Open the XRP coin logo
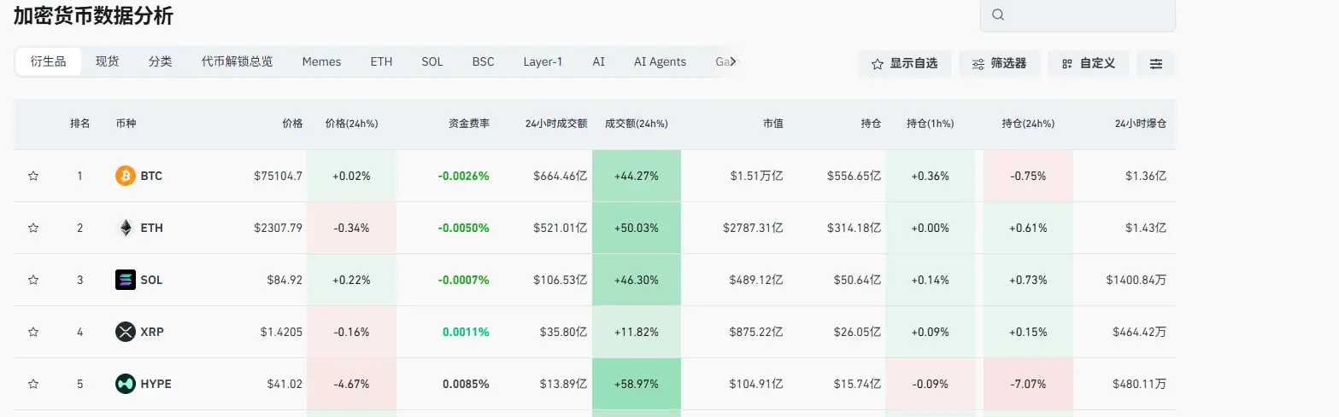Viewport: 1339px width, 417px height. (126, 333)
